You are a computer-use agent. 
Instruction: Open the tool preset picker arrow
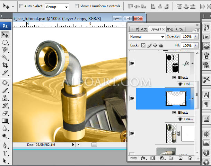tap(13, 6)
